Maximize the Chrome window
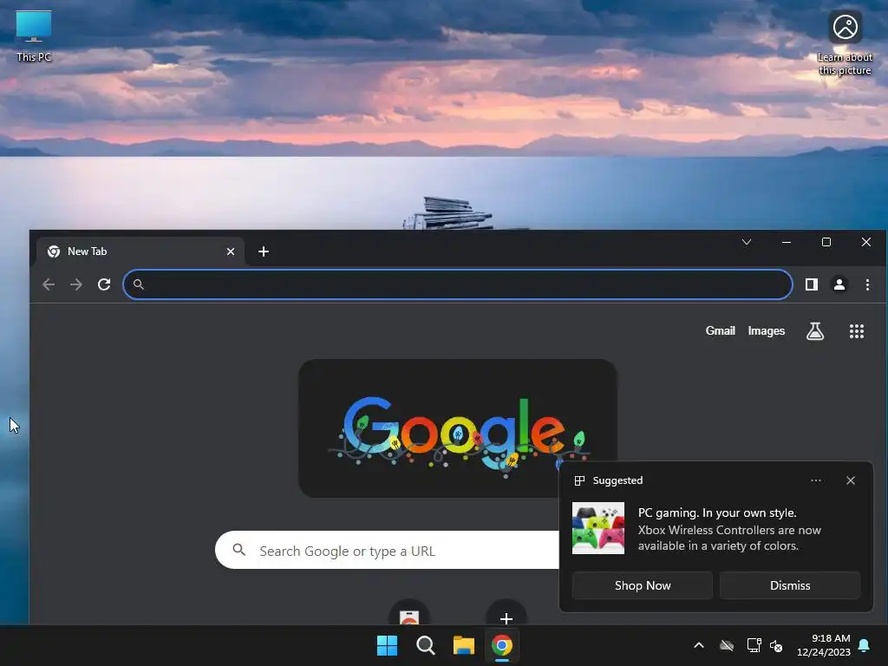Image resolution: width=888 pixels, height=666 pixels. [826, 243]
